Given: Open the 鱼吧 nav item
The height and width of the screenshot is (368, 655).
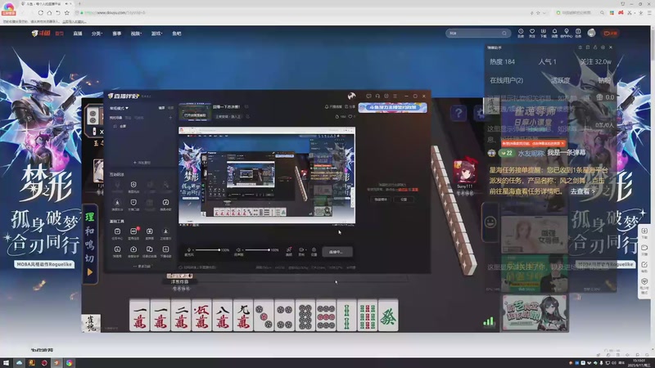Looking at the screenshot, I should pyautogui.click(x=177, y=34).
